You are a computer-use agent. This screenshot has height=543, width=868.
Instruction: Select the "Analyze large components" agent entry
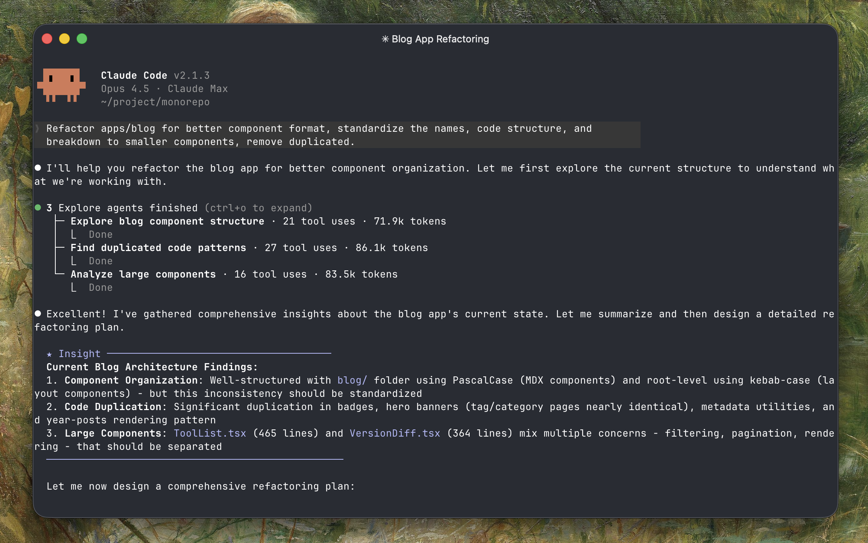pyautogui.click(x=143, y=274)
